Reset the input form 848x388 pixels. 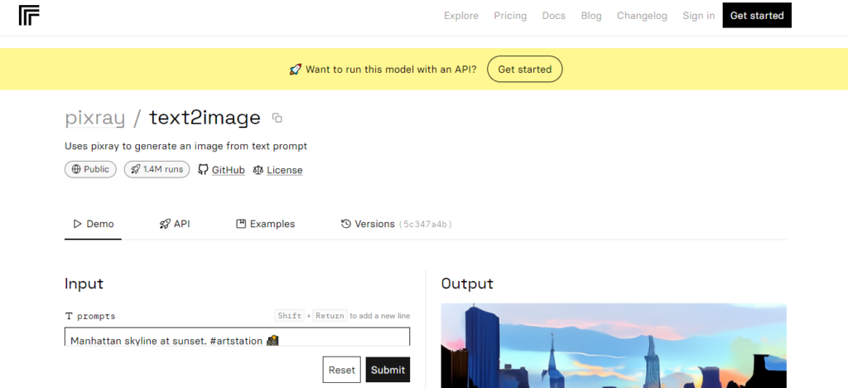[342, 370]
